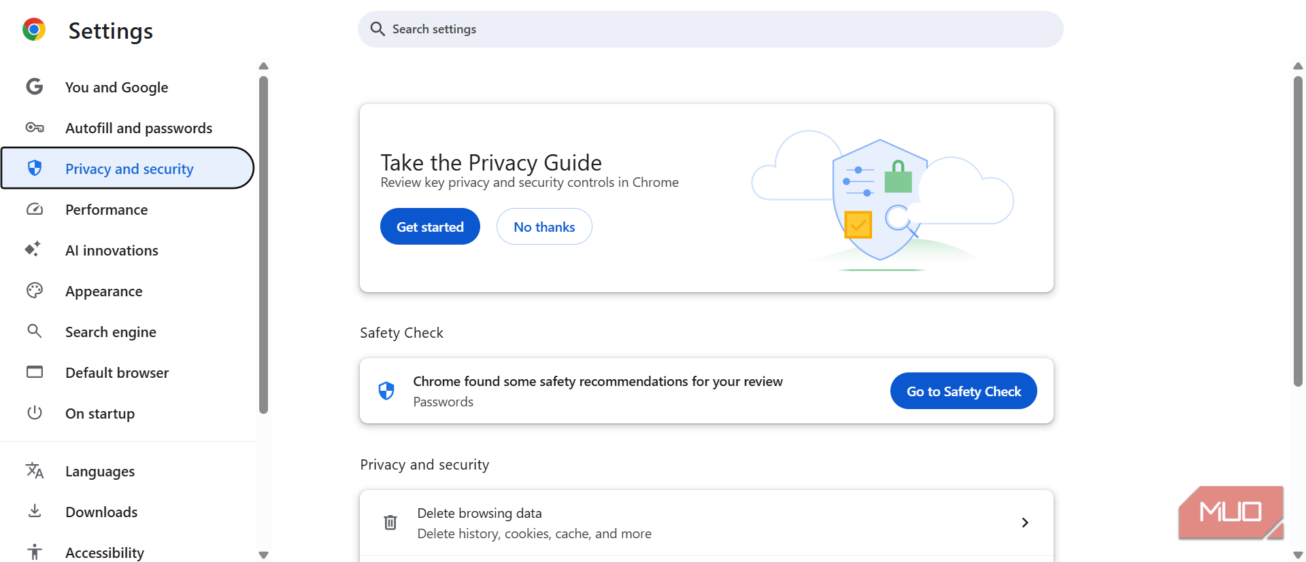Click the trash icon beside Delete browsing data

pyautogui.click(x=390, y=523)
